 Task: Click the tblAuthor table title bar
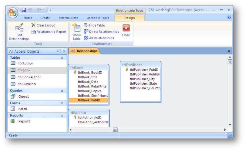click(x=89, y=112)
